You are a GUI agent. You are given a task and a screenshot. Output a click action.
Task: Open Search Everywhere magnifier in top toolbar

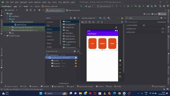(x=160, y=6)
